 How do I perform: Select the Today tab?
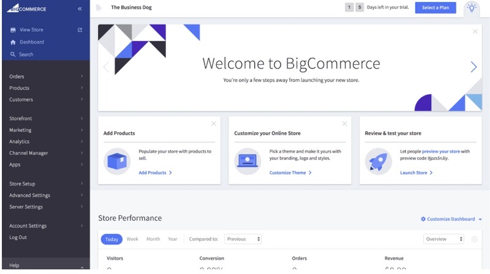tap(111, 239)
